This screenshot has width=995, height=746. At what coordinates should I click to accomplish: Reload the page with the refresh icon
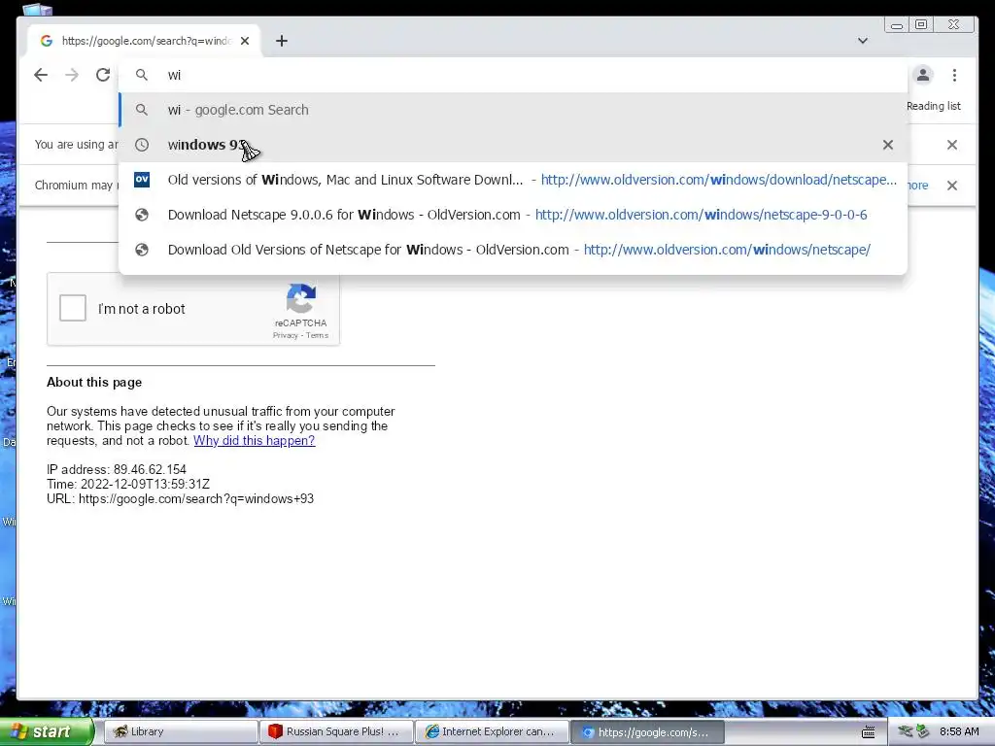coord(103,75)
